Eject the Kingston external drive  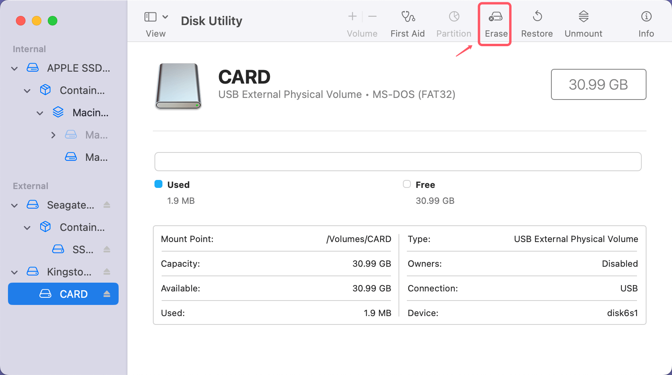pos(107,271)
